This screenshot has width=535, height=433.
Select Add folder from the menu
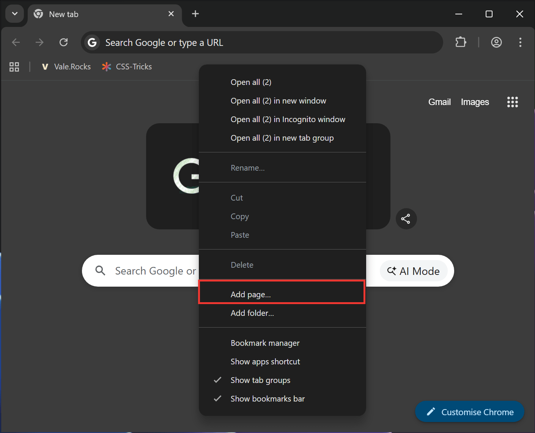tap(252, 313)
